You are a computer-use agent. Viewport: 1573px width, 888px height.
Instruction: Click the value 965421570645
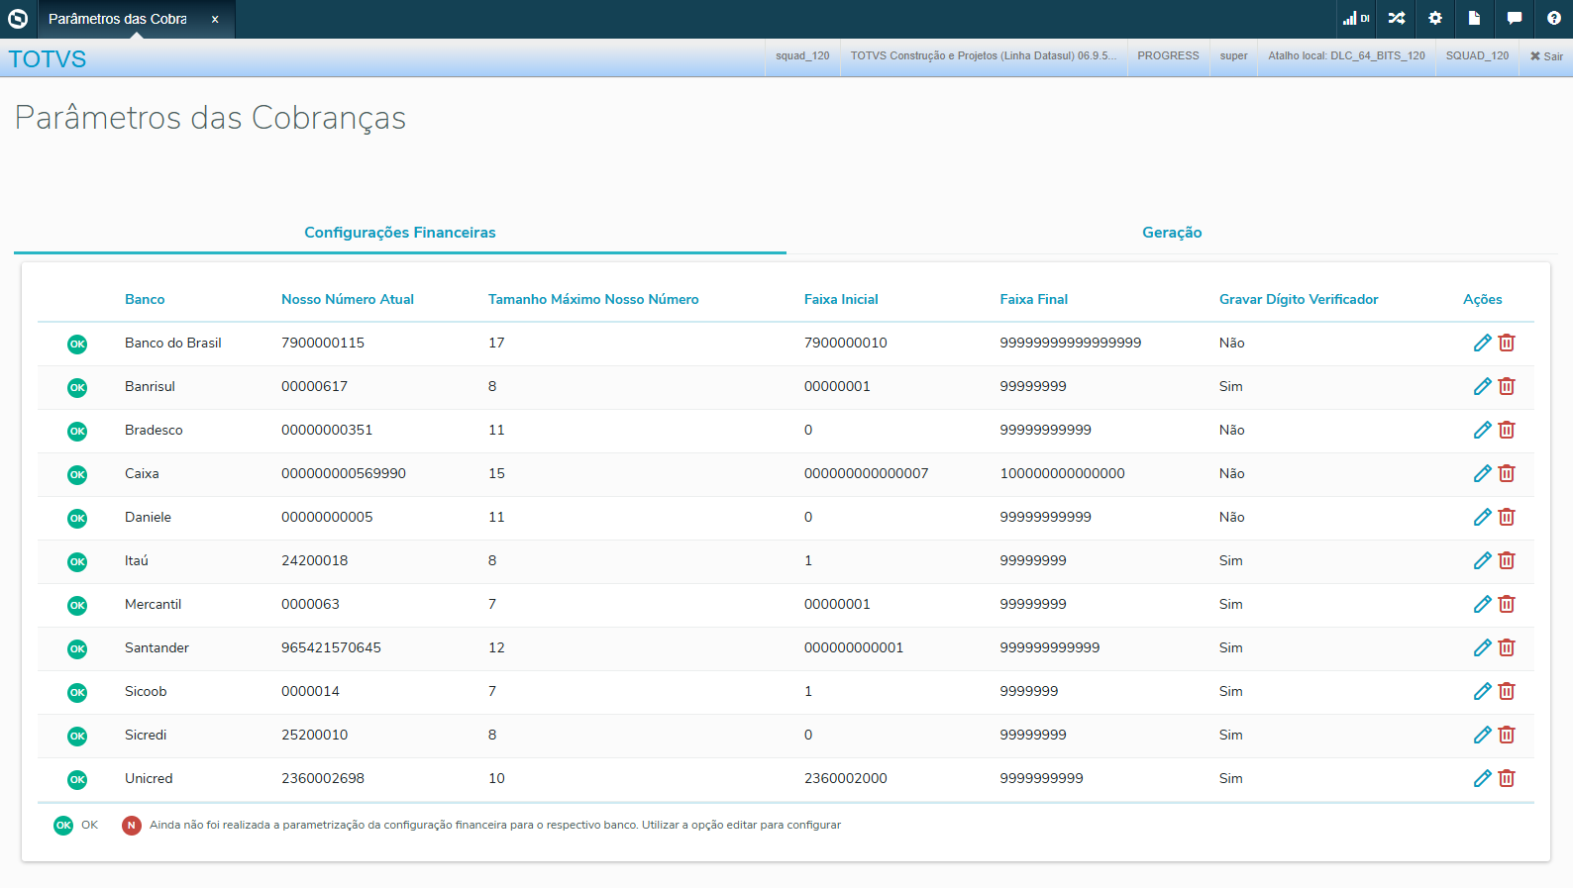click(331, 647)
